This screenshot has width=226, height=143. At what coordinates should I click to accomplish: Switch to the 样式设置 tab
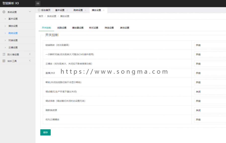coord(94,28)
